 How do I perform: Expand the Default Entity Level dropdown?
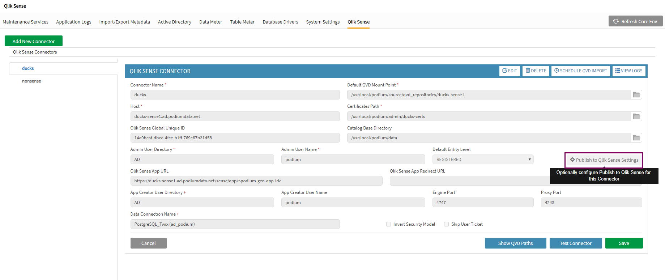[483, 160]
